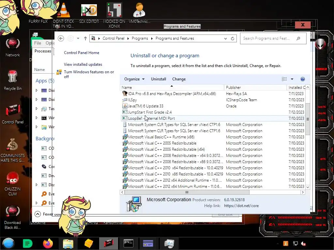Expand the Dis background process in Task Manager
Viewport: 334px width, 250px height.
pyautogui.click(x=37, y=185)
